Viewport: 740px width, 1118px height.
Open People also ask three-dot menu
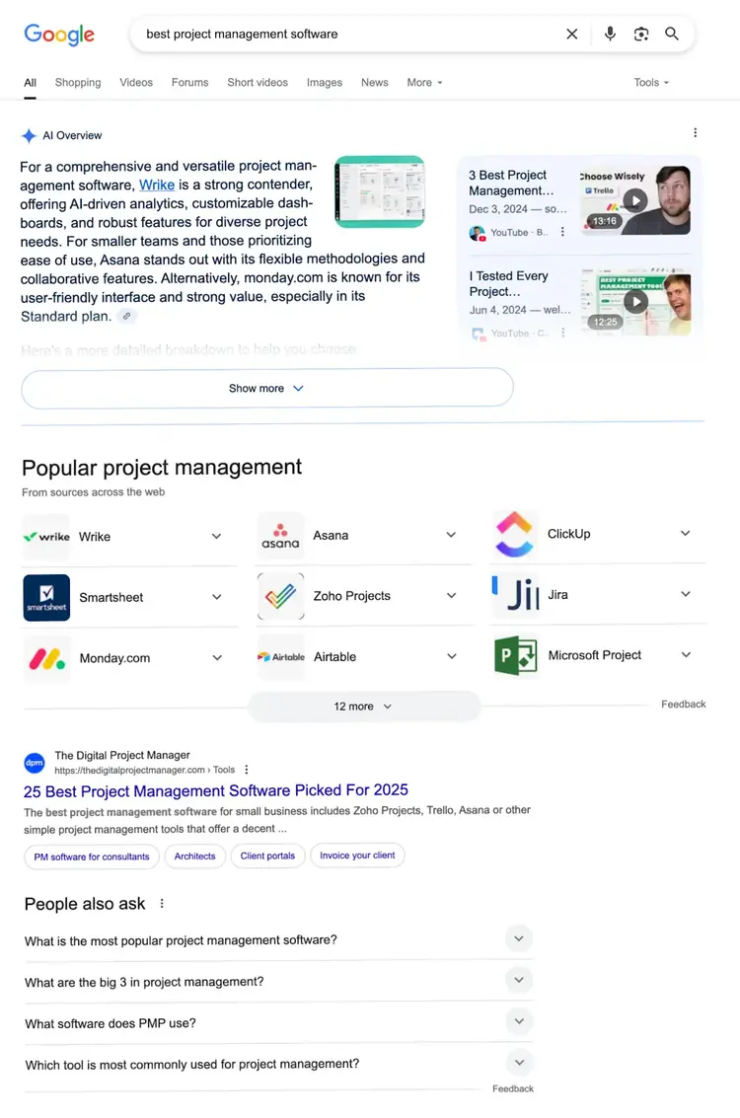[162, 904]
